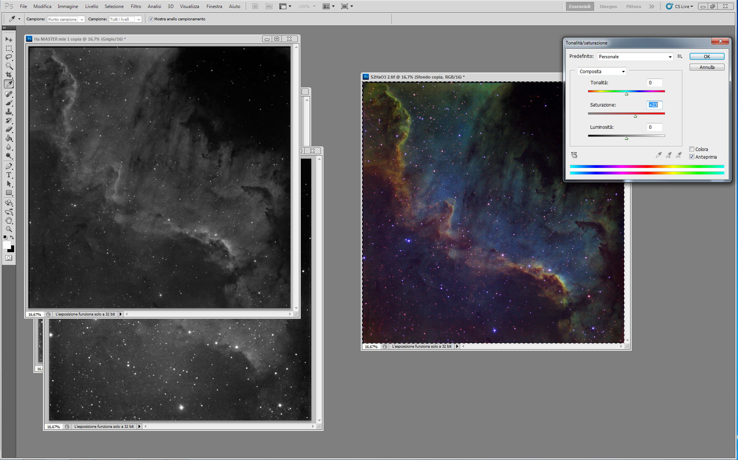
Task: Select the Hand tool
Action: coord(9,220)
